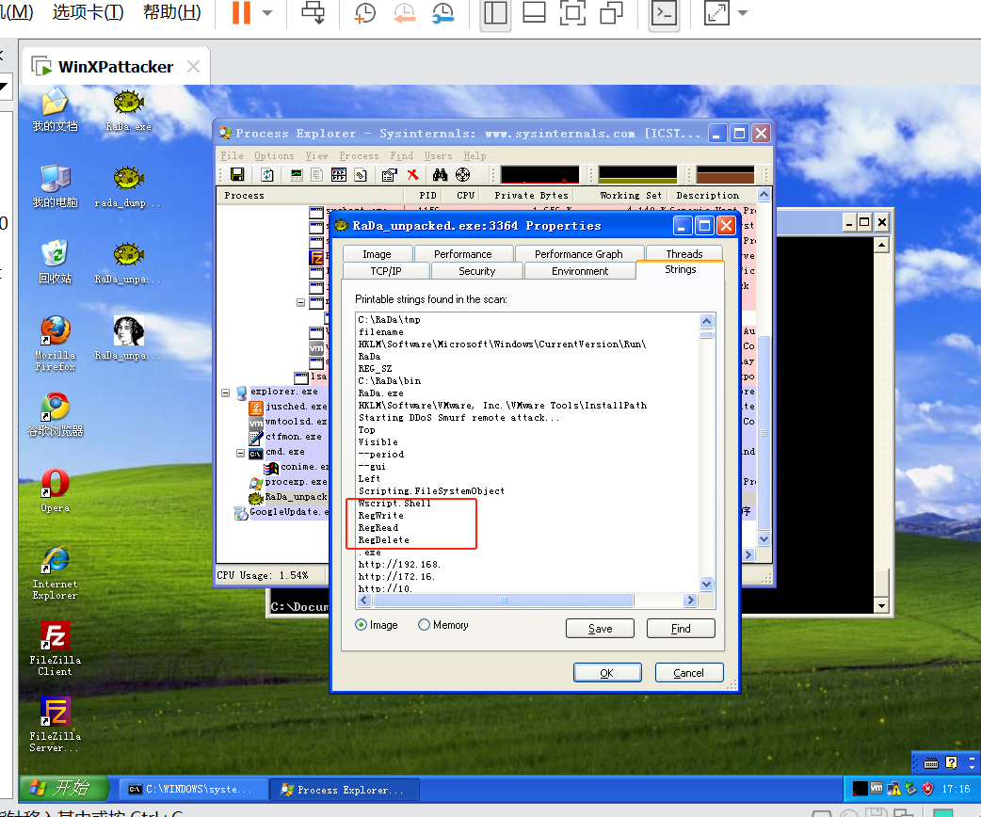This screenshot has height=817, width=981.
Task: Click the crosshair Find Window's Process icon
Action: (x=462, y=175)
